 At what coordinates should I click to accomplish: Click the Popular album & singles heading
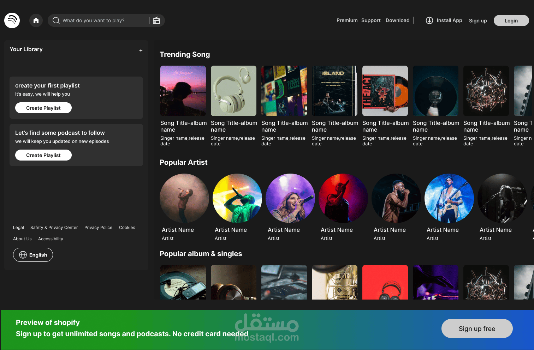201,254
